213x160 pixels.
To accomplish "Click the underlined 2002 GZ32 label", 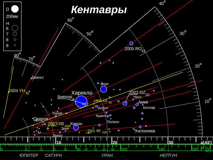I will coord(139,93).
